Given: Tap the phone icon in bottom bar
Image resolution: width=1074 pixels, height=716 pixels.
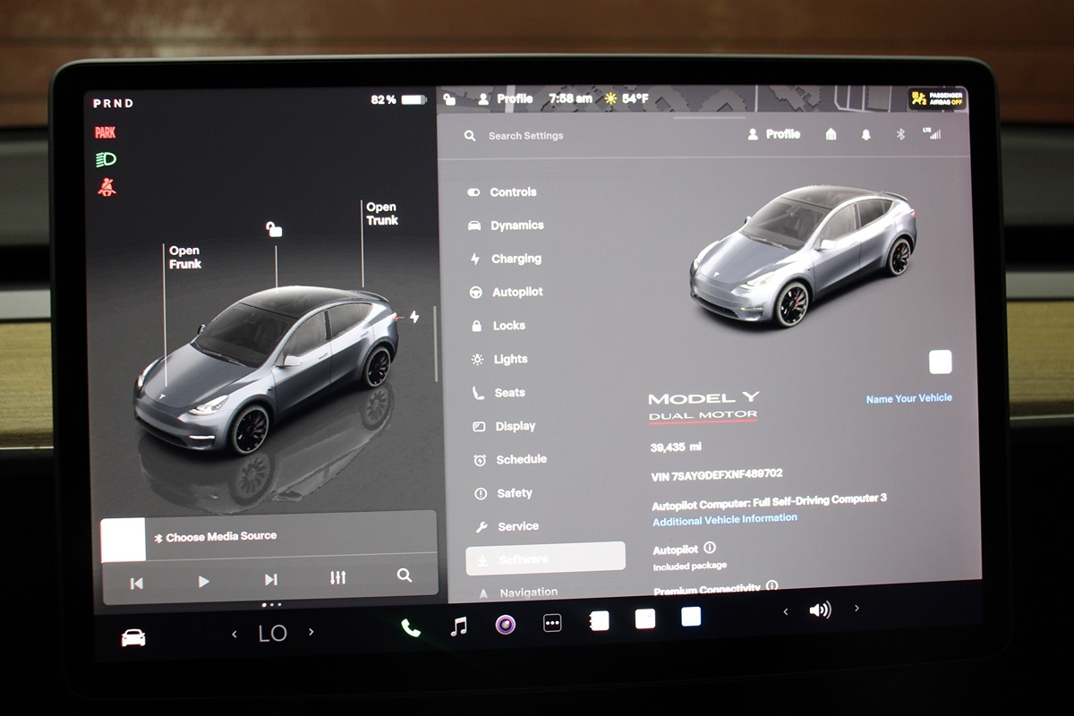Looking at the screenshot, I should pyautogui.click(x=411, y=627).
